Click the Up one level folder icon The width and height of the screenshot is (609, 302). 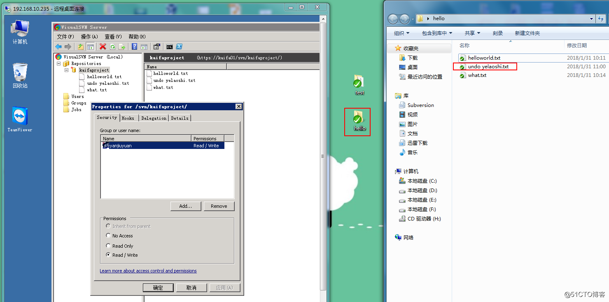click(x=81, y=46)
